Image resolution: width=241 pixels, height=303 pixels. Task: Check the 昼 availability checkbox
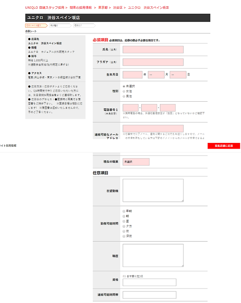tap(124, 221)
